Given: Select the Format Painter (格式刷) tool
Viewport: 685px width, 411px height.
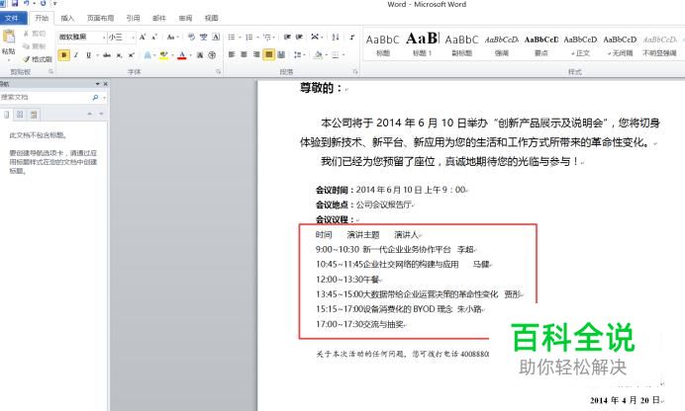Looking at the screenshot, I should click(38, 59).
